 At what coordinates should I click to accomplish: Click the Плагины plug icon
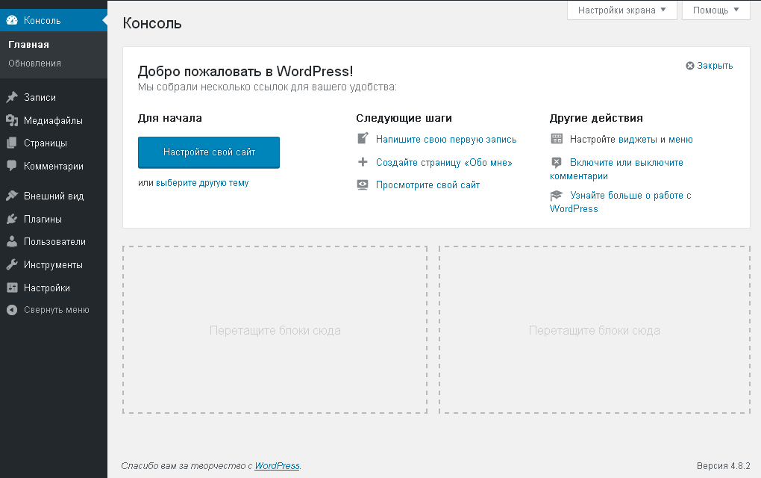click(12, 220)
